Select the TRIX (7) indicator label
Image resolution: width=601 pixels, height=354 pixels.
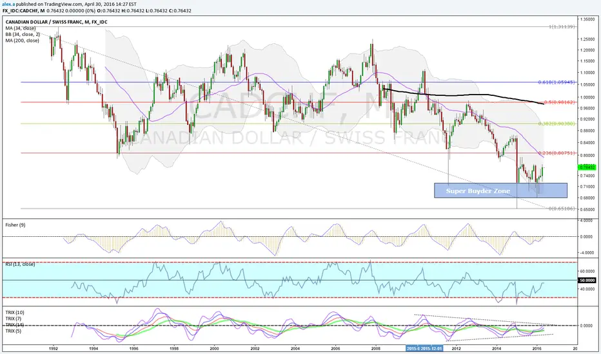[14, 319]
